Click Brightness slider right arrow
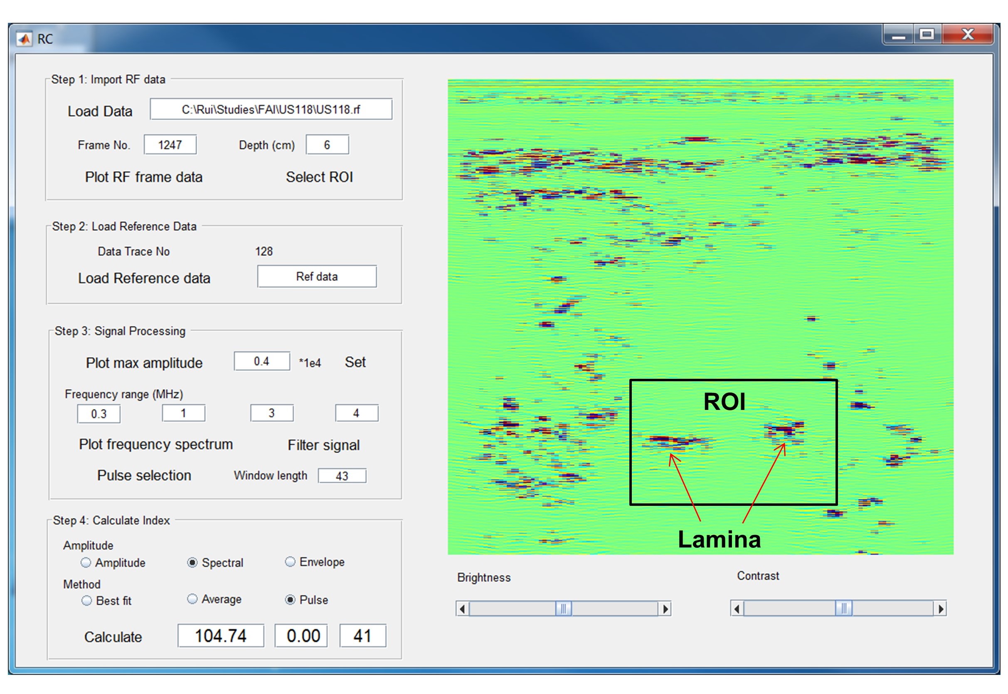 coord(665,609)
